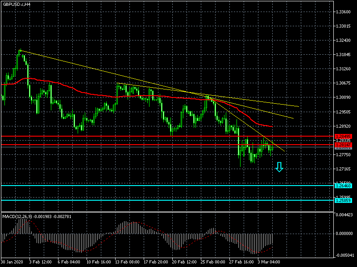Click the 25 Feb 00:00 time label

click(x=214, y=262)
